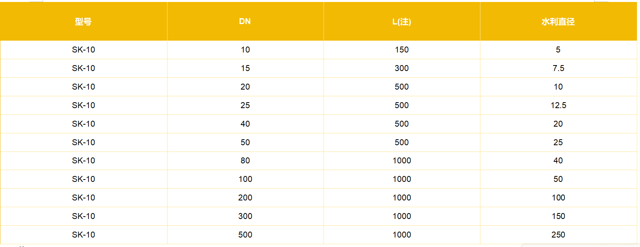Click the DN value 40 cell
Image resolution: width=640 pixels, height=247 pixels.
245,124
